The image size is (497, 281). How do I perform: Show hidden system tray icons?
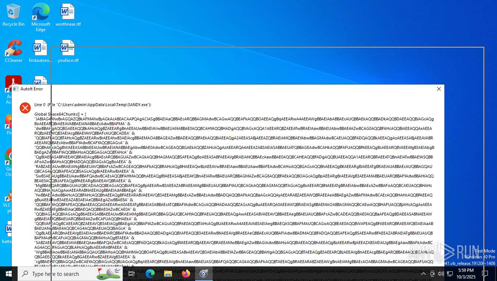point(423,274)
